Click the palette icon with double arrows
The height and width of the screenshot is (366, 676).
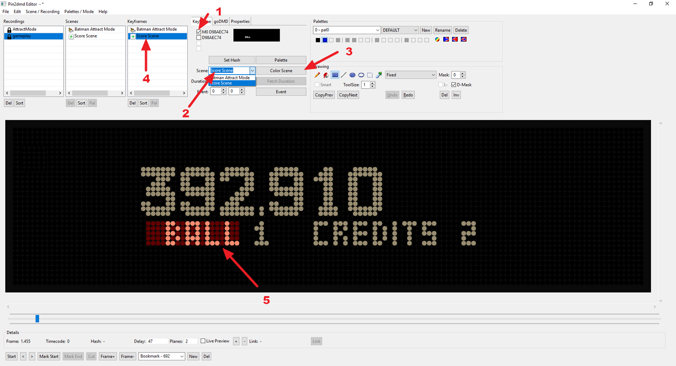click(464, 39)
